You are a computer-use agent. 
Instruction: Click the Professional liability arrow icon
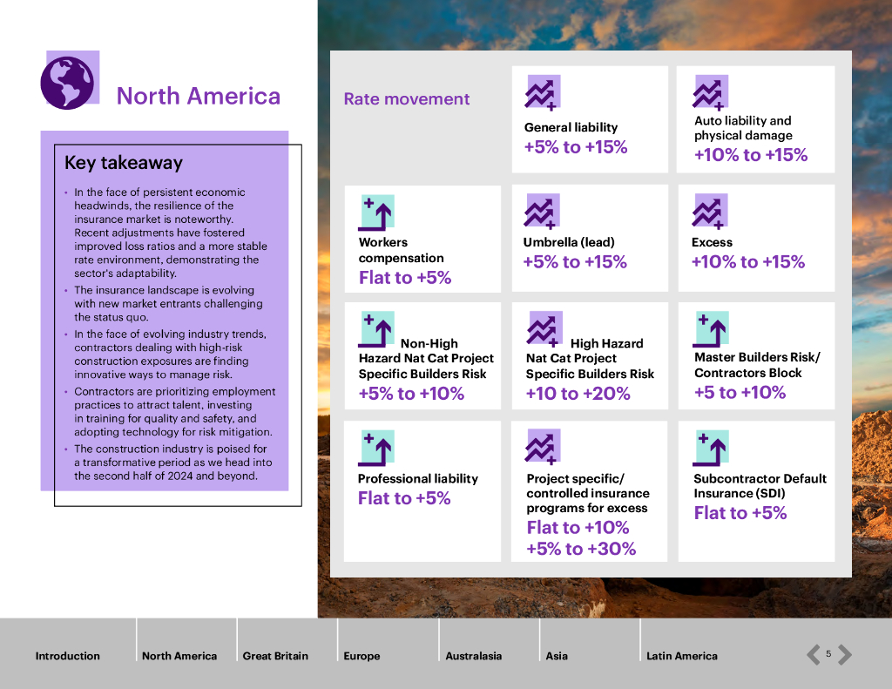(376, 449)
